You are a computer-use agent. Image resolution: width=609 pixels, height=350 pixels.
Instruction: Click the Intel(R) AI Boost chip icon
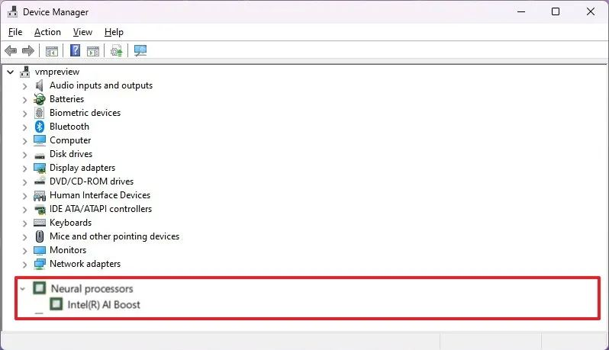pos(56,304)
